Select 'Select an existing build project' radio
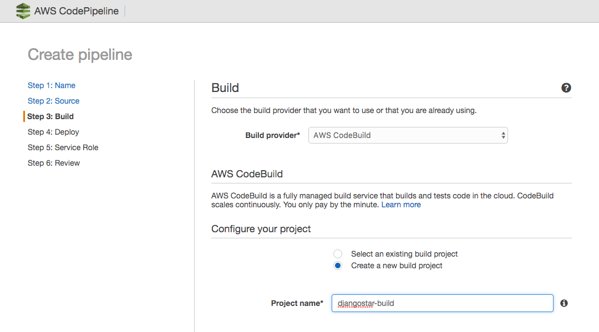This screenshot has width=599, height=332. pos(338,254)
